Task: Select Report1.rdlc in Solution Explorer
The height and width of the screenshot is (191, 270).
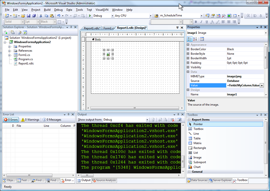Action: point(26,64)
